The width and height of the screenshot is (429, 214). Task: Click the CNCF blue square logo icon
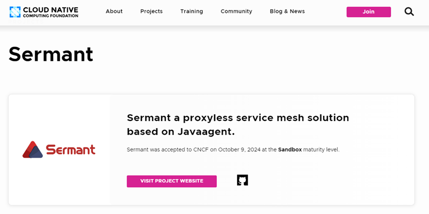[x=15, y=11]
